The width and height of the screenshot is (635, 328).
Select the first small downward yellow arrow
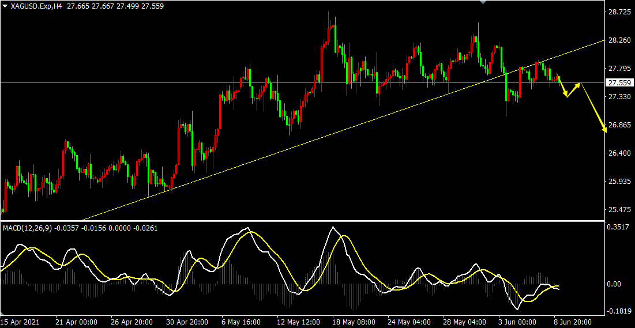pos(562,86)
